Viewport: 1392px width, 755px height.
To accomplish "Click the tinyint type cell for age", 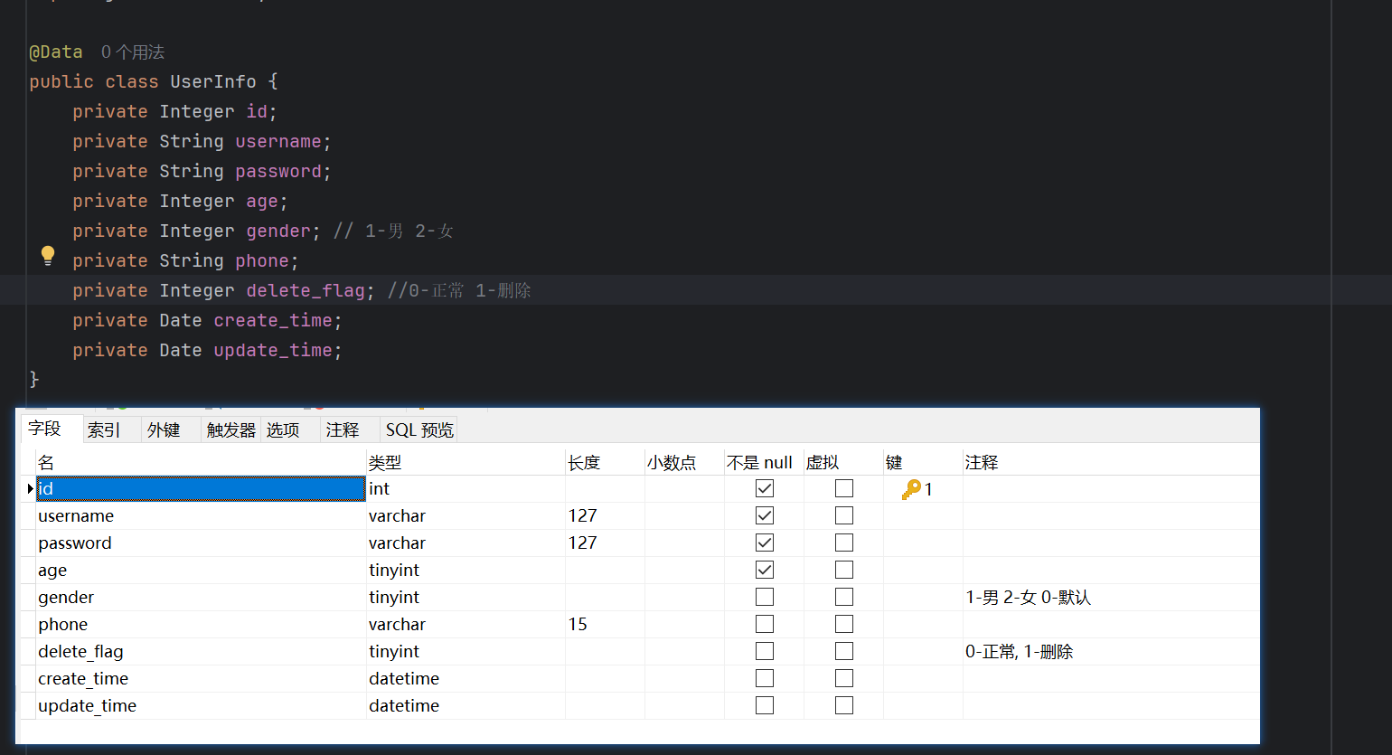I will point(466,571).
